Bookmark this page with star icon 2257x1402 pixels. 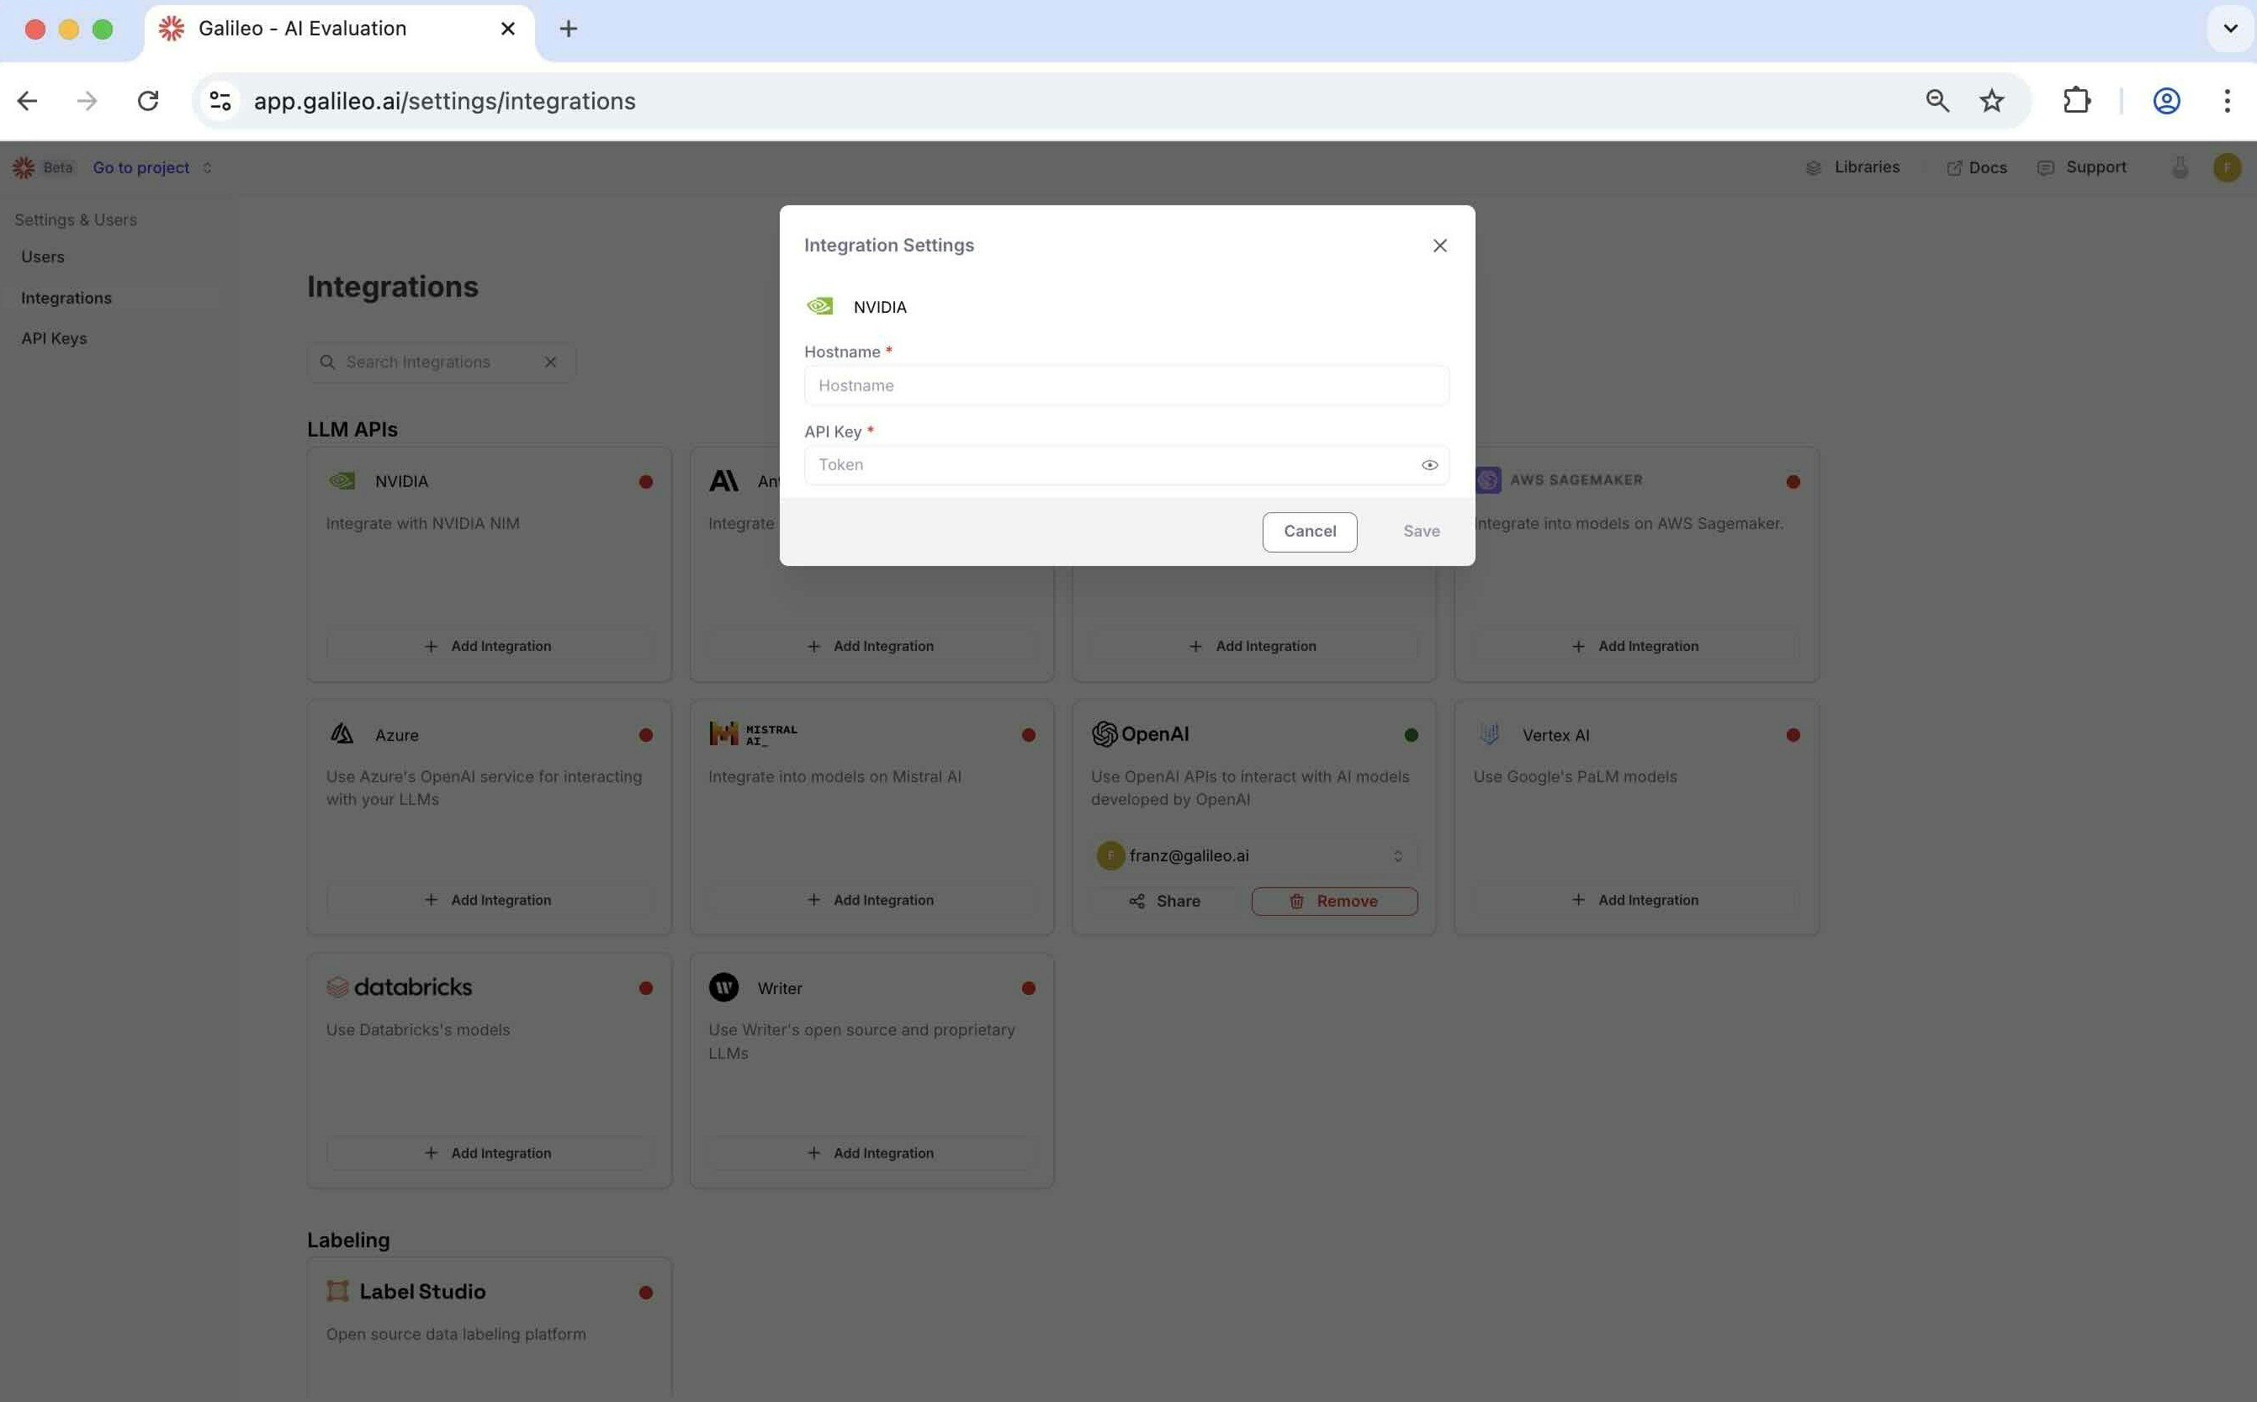1991,101
